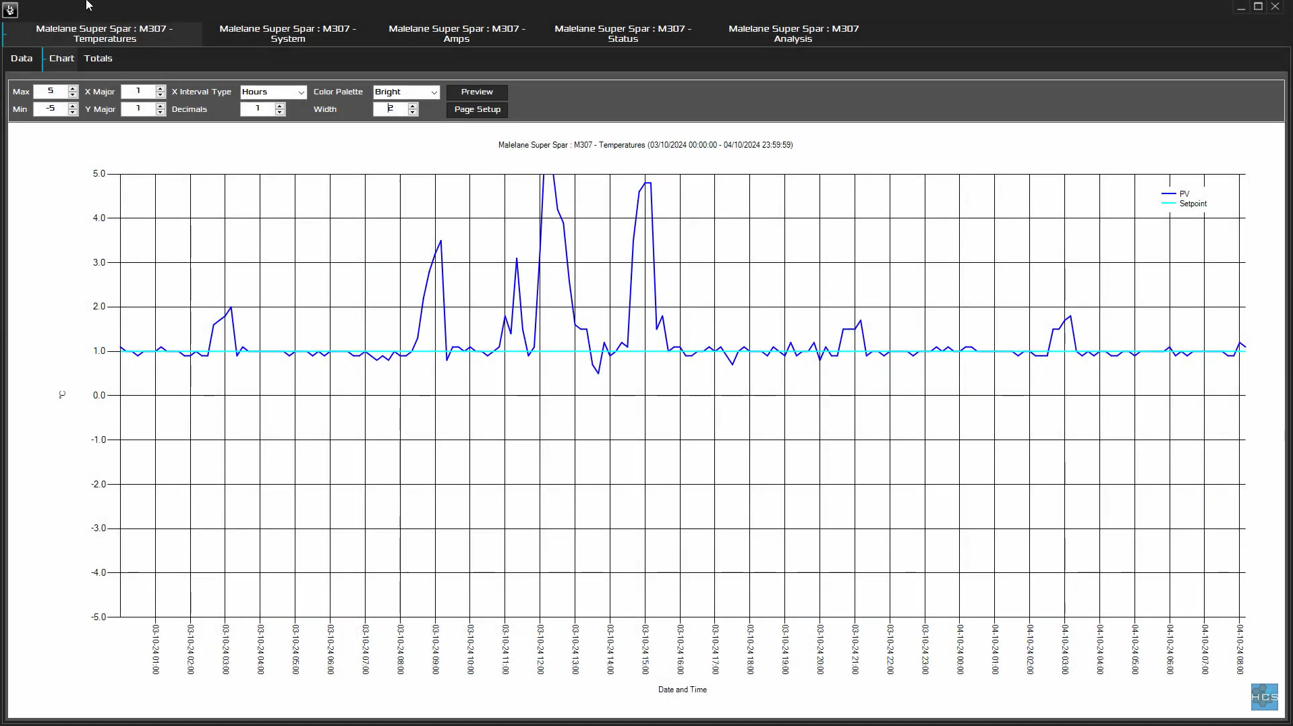Click the 0.0 Y-axis label
This screenshot has height=726, width=1293.
point(99,396)
